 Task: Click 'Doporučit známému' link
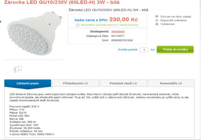click(x=173, y=20)
